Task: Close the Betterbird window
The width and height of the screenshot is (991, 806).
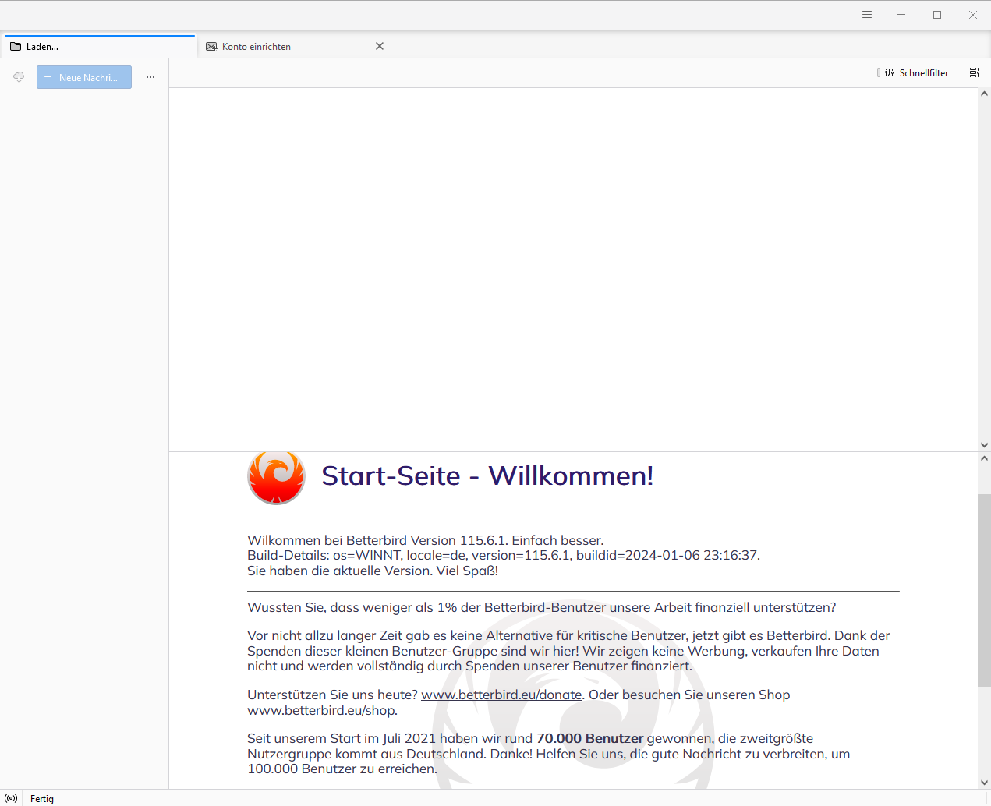Action: tap(973, 15)
